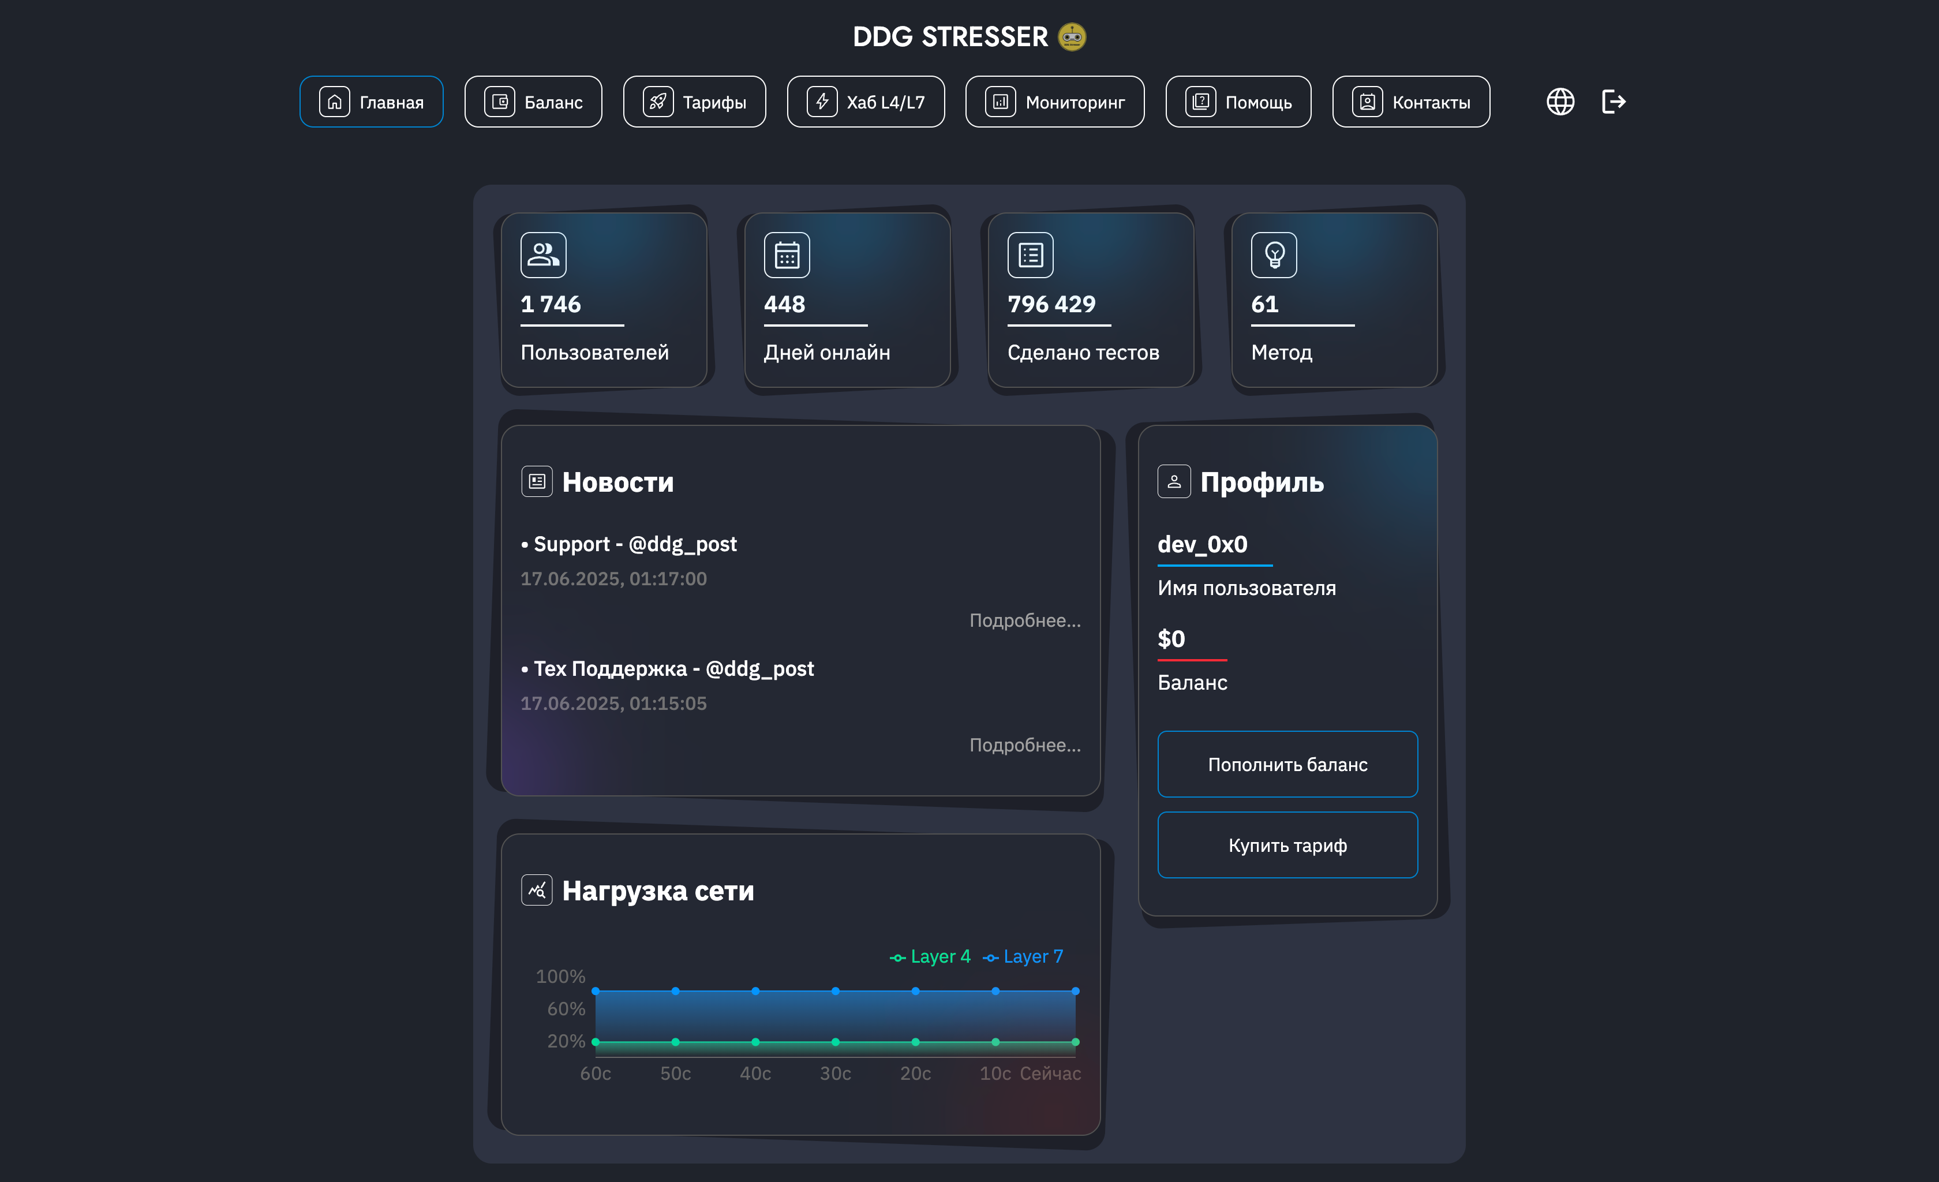Toggle the Layer 7 chart legend
The image size is (1939, 1182).
pos(1023,956)
